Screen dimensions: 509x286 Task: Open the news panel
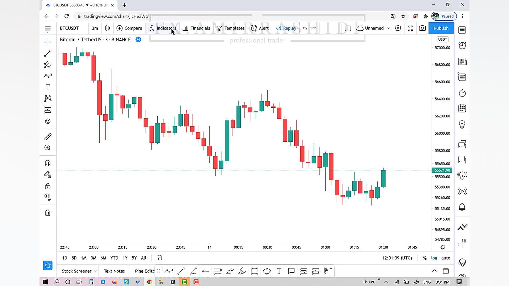[x=462, y=61]
